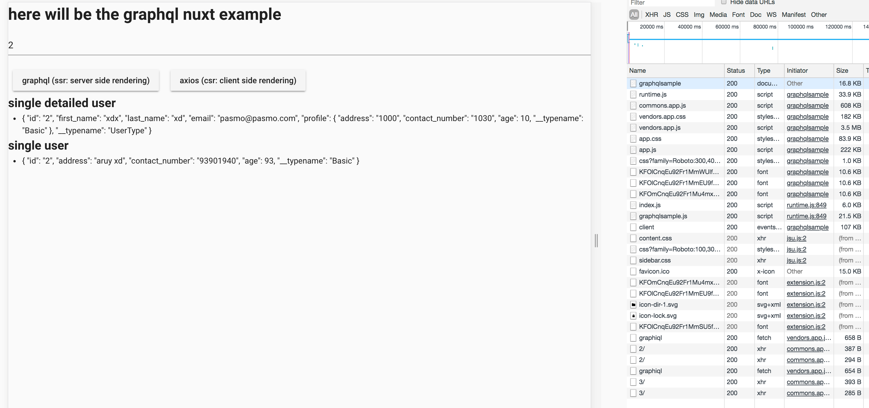This screenshot has height=408, width=869.
Task: Click the folder icon beside icon-dir-1.svg
Action: (x=633, y=304)
